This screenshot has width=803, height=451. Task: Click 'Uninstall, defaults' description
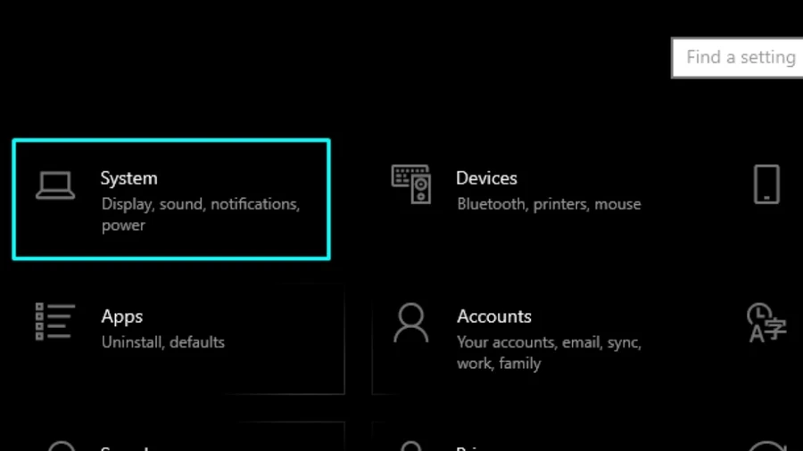(x=163, y=342)
